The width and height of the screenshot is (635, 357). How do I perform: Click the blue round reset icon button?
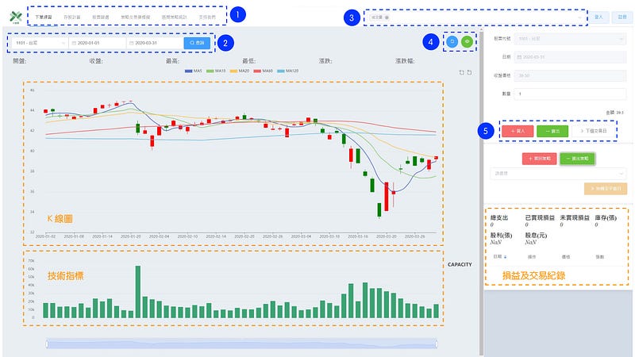coord(452,41)
